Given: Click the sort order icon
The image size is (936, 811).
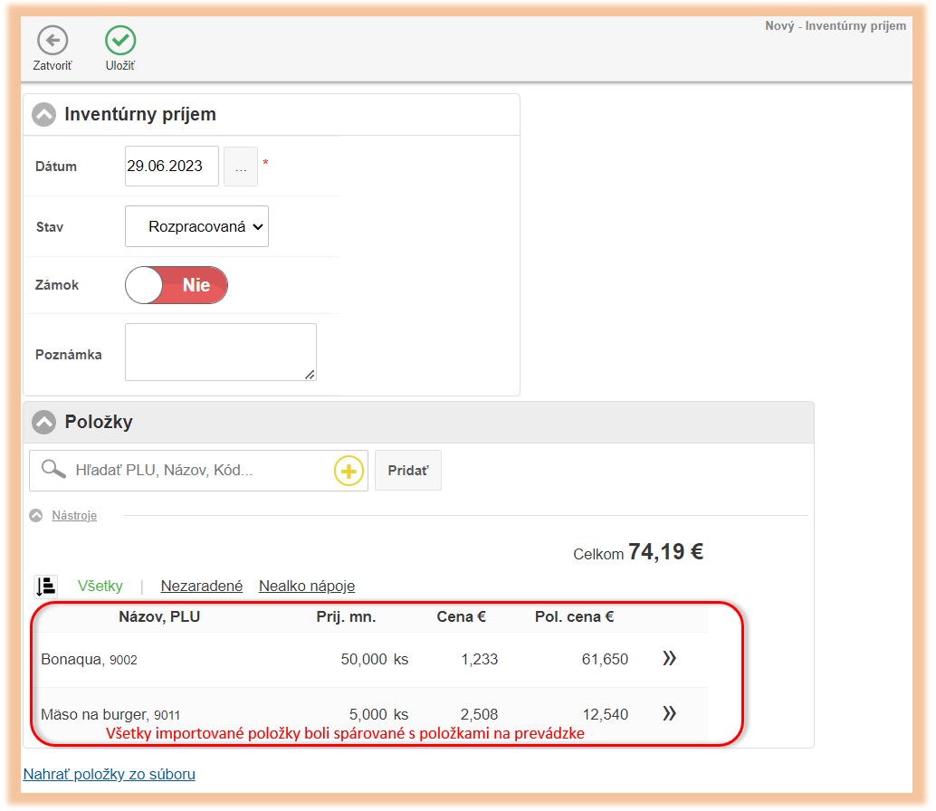Looking at the screenshot, I should pyautogui.click(x=46, y=587).
